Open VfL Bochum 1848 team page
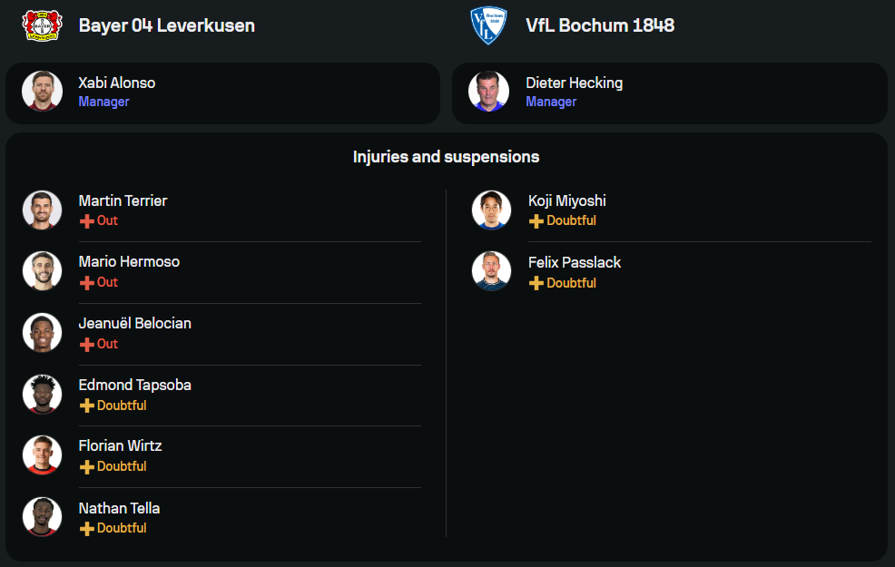Image resolution: width=895 pixels, height=567 pixels. pyautogui.click(x=600, y=25)
